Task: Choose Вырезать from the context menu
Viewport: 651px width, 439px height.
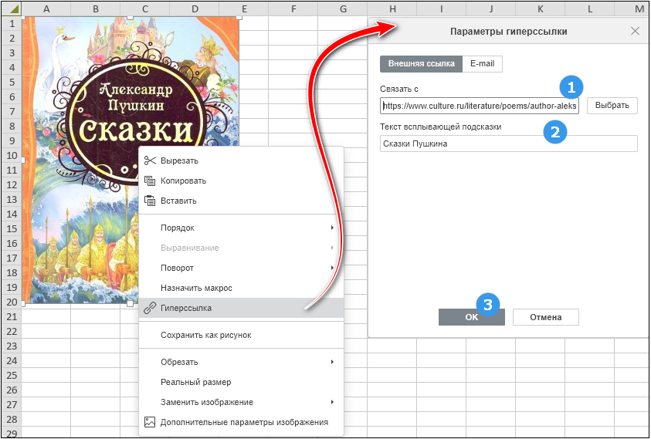Action: point(179,160)
